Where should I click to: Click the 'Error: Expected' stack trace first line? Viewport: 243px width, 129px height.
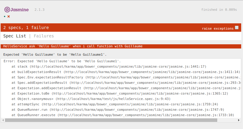62,61
